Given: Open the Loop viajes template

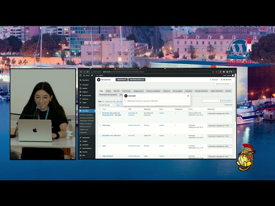Looking at the screenshot, I should [x=106, y=125].
